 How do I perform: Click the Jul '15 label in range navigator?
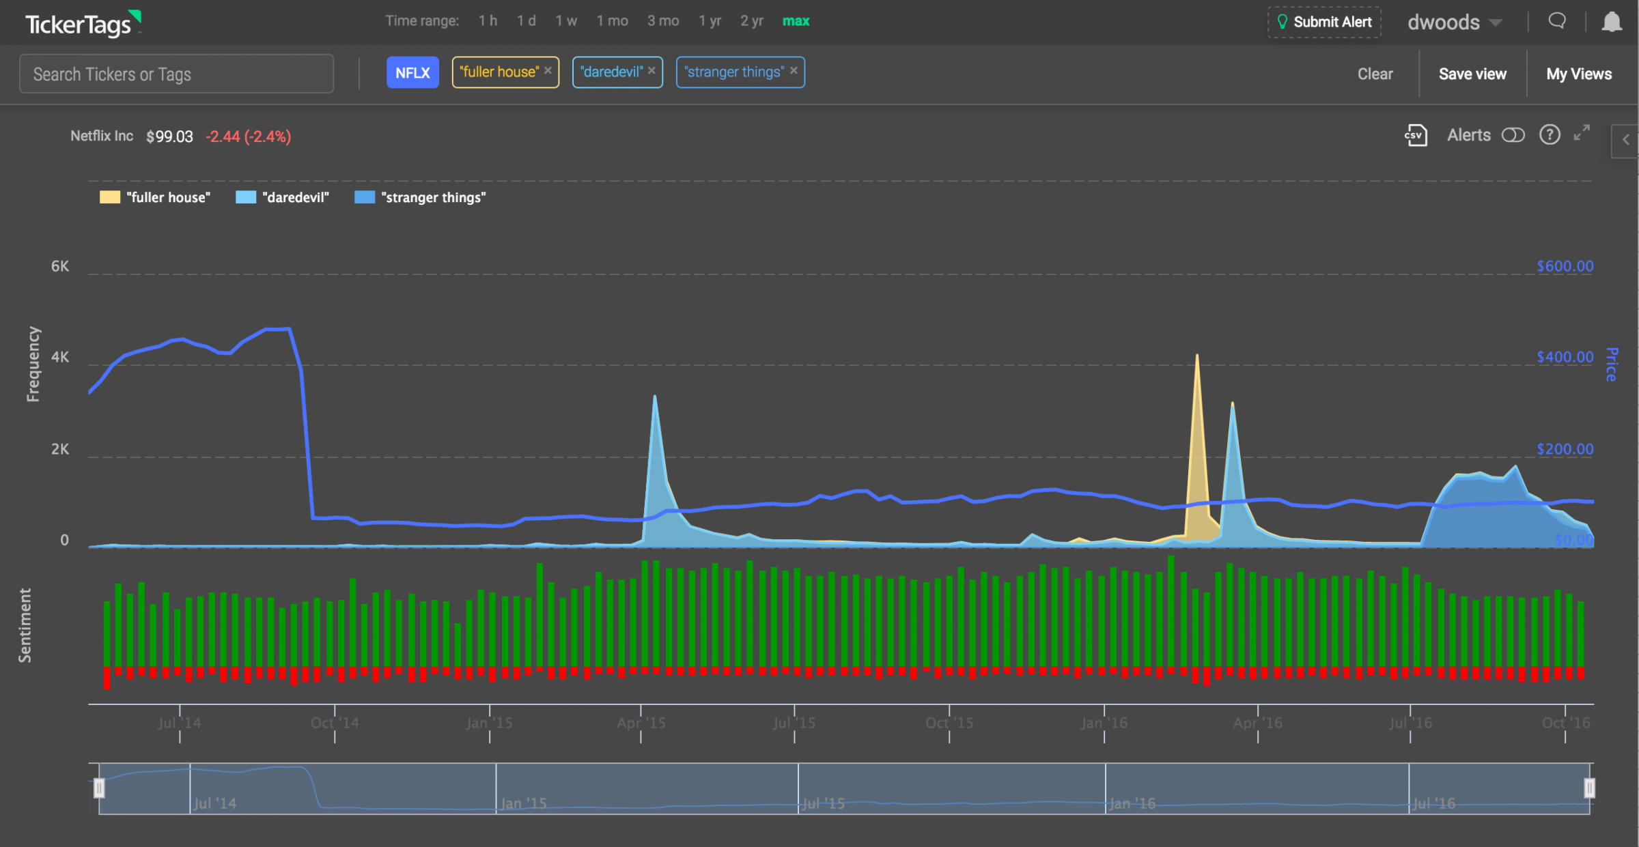pos(823,803)
